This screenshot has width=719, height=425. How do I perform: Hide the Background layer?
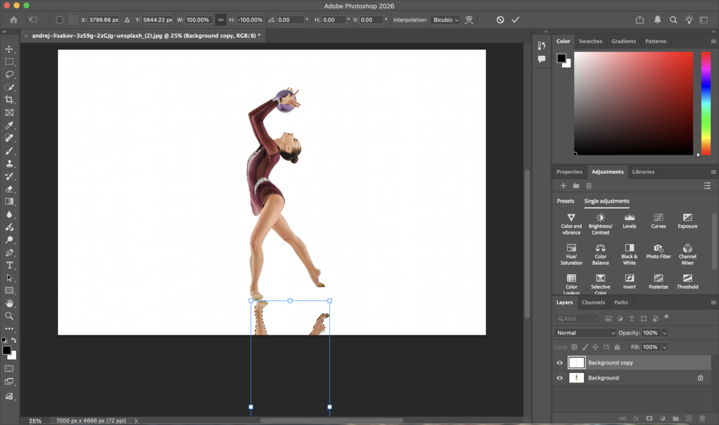[x=559, y=378]
